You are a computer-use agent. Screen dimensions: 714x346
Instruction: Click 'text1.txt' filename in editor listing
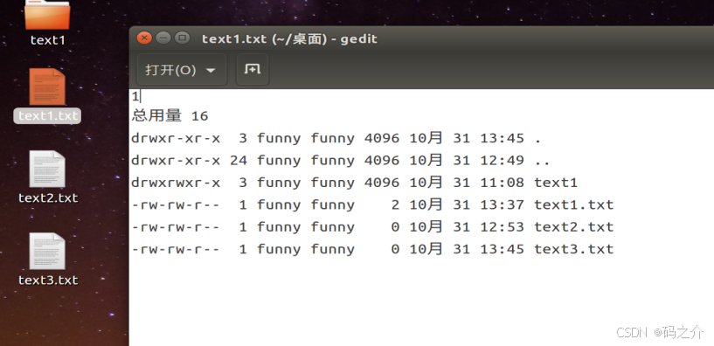574,205
